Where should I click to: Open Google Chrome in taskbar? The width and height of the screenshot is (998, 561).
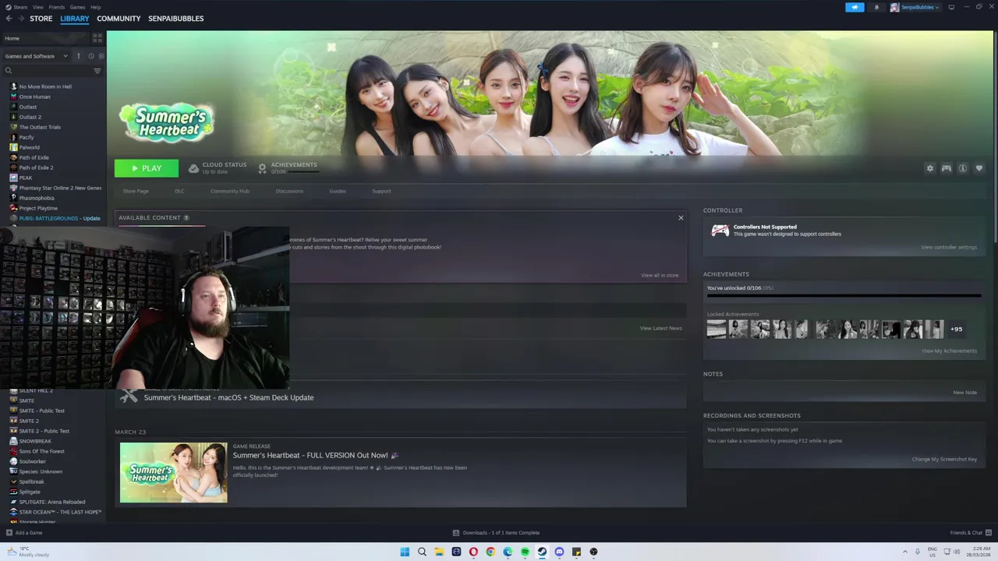[490, 552]
